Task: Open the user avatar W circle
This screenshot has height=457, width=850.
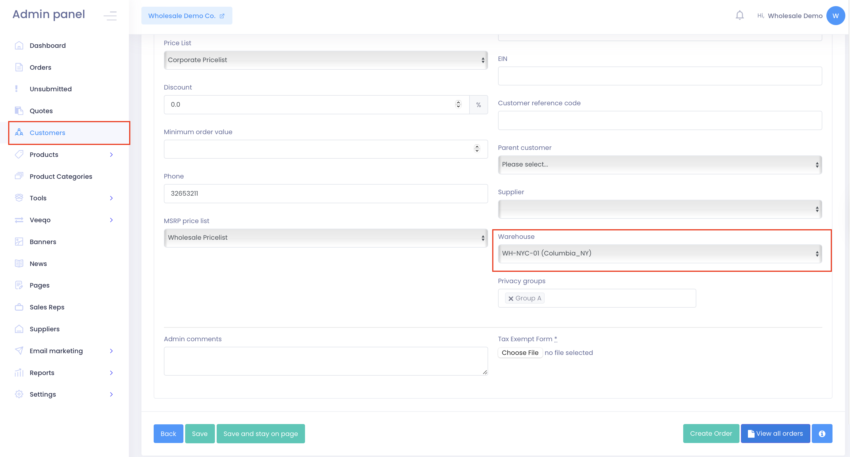Action: pyautogui.click(x=835, y=15)
